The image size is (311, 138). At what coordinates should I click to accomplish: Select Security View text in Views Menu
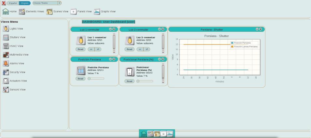[x=18, y=72]
